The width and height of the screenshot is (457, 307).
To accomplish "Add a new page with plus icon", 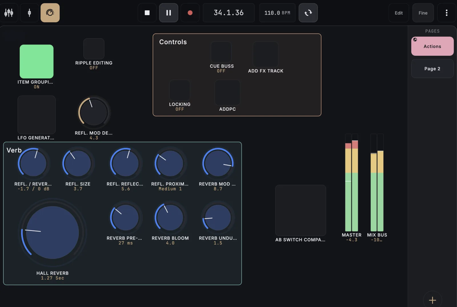I will [x=432, y=300].
